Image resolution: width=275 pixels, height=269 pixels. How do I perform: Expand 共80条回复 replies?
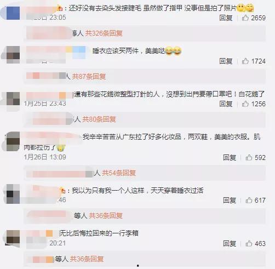coord(99,119)
